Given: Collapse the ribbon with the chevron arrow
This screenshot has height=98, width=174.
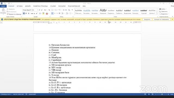Looking at the screenshot, I should point(172,17).
